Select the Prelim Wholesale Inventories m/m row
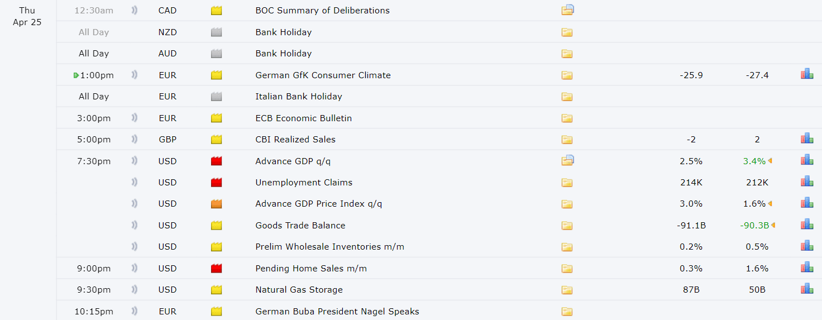Screen dimensions: 822x320 click(x=439, y=246)
